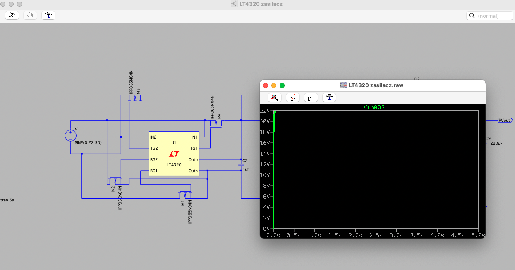Image resolution: width=515 pixels, height=270 pixels.
Task: Click the C2 capacitor label
Action: [x=245, y=161]
